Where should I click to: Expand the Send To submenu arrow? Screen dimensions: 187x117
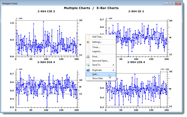113,65
